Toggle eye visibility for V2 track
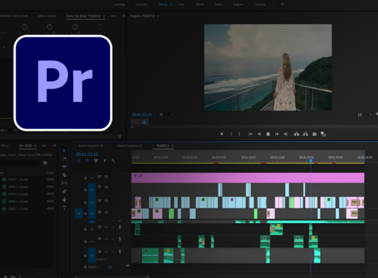Image resolution: width=378 pixels, height=278 pixels. point(106,201)
